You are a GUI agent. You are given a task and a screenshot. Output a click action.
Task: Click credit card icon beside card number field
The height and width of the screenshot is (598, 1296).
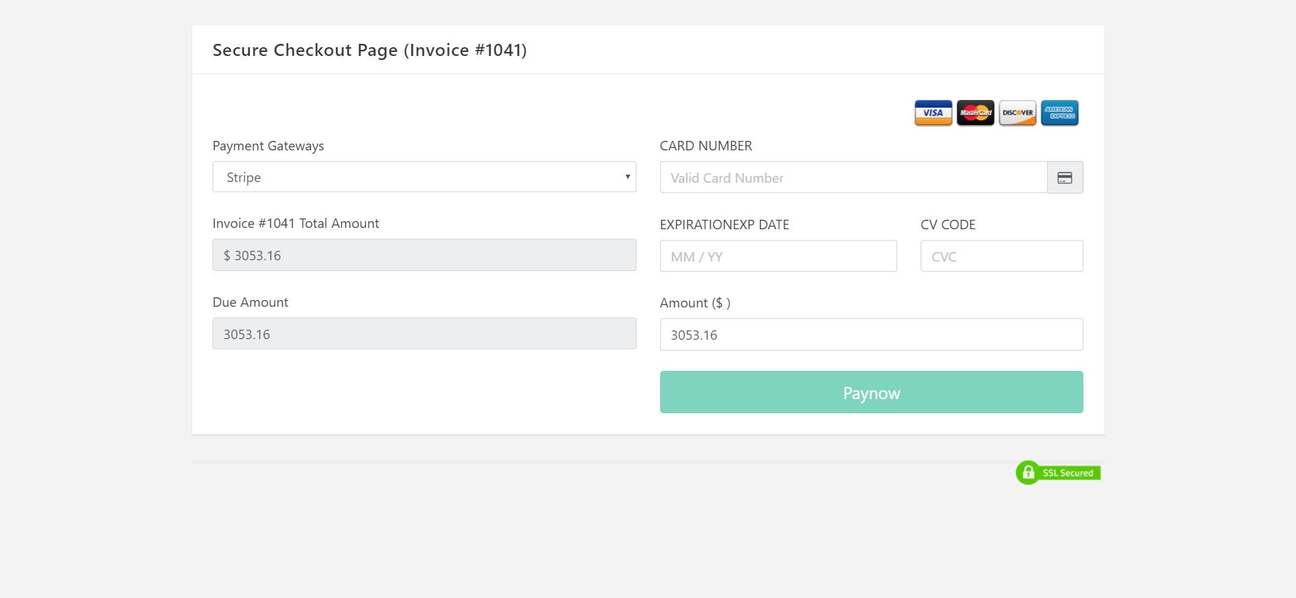click(1064, 178)
